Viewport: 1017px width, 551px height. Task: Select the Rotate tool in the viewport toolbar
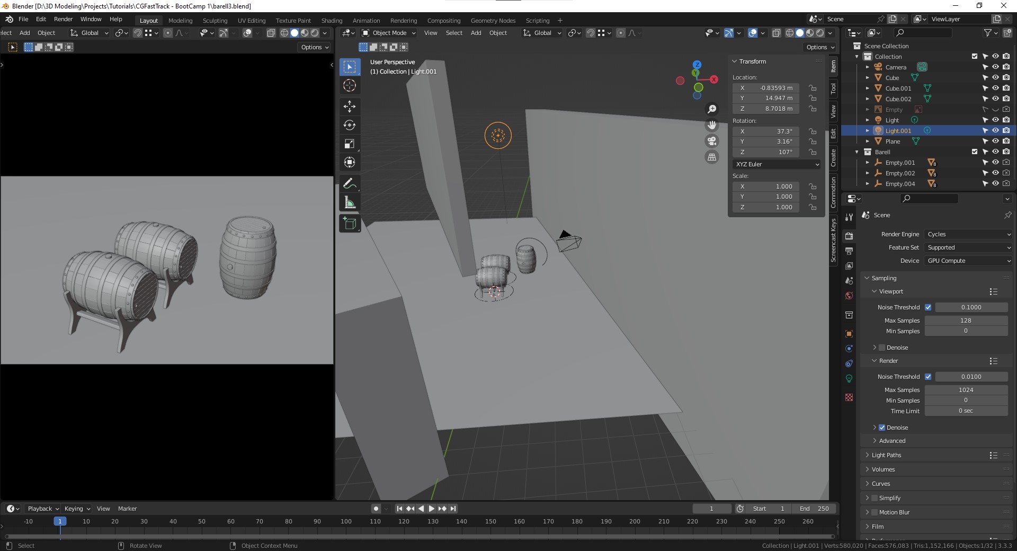tap(350, 126)
